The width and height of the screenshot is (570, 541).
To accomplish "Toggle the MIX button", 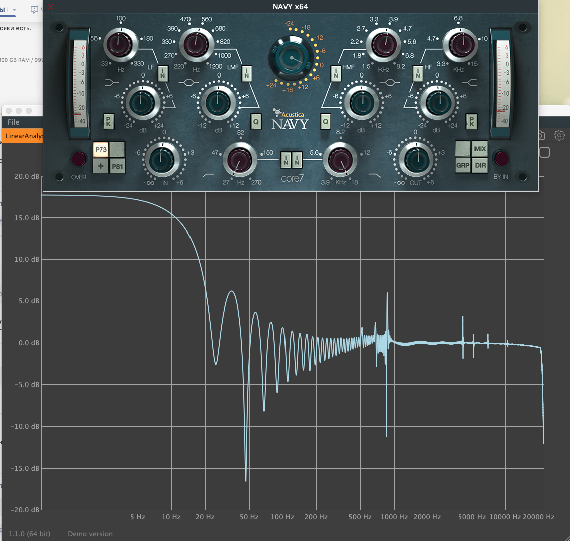I will click(480, 149).
